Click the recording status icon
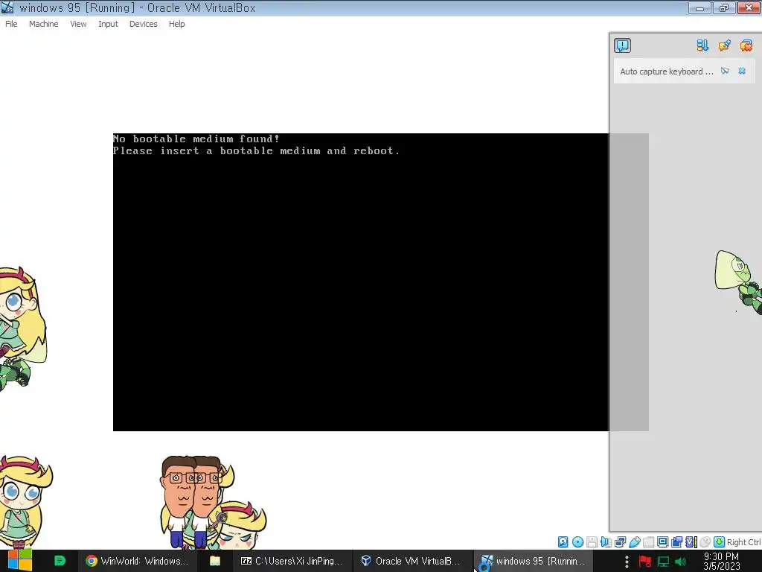Viewport: 762px width, 572px height. (x=676, y=542)
